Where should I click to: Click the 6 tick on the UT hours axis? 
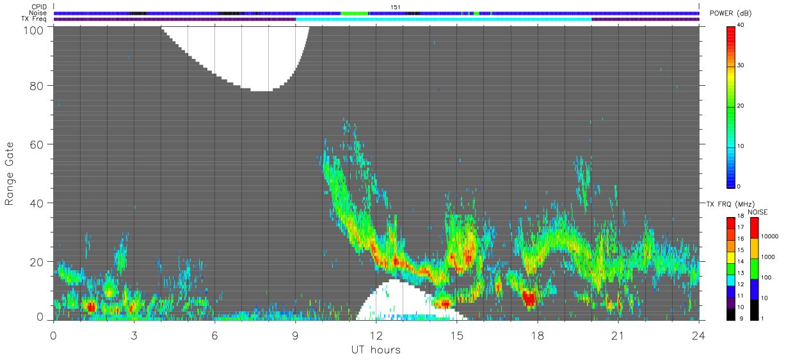(x=214, y=335)
